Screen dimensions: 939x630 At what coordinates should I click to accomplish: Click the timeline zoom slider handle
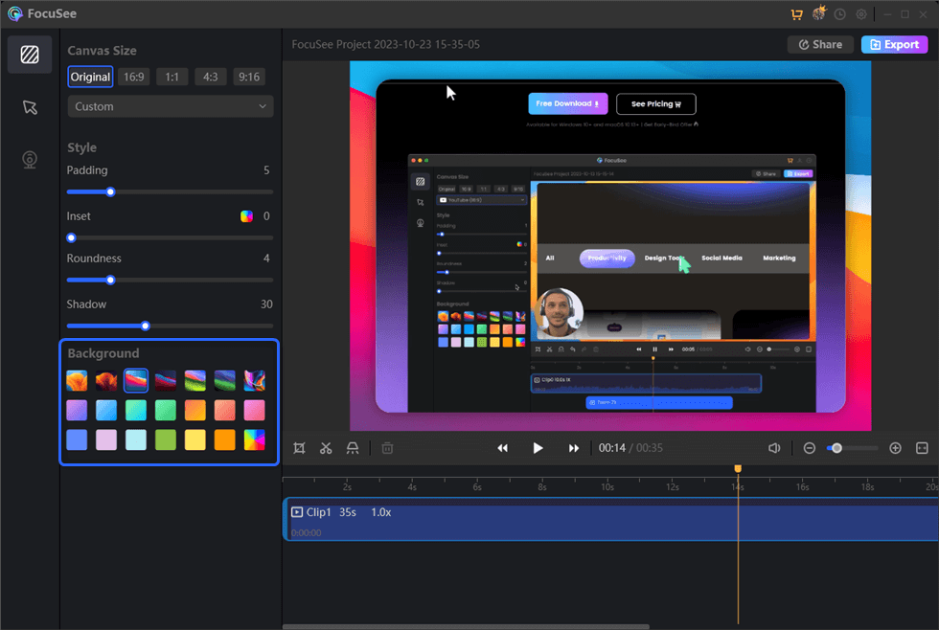(836, 448)
